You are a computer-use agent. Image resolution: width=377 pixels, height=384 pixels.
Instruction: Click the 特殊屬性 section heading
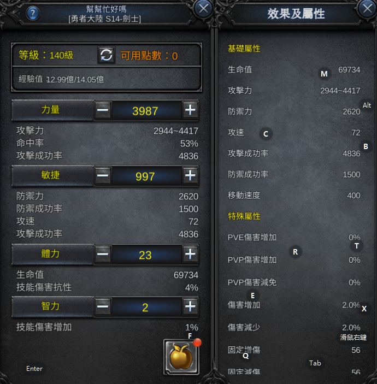(244, 216)
